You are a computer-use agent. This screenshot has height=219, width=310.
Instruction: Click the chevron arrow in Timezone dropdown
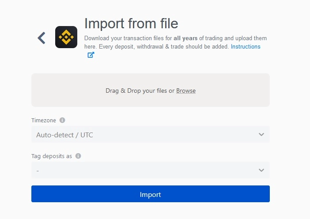pyautogui.click(x=261, y=135)
